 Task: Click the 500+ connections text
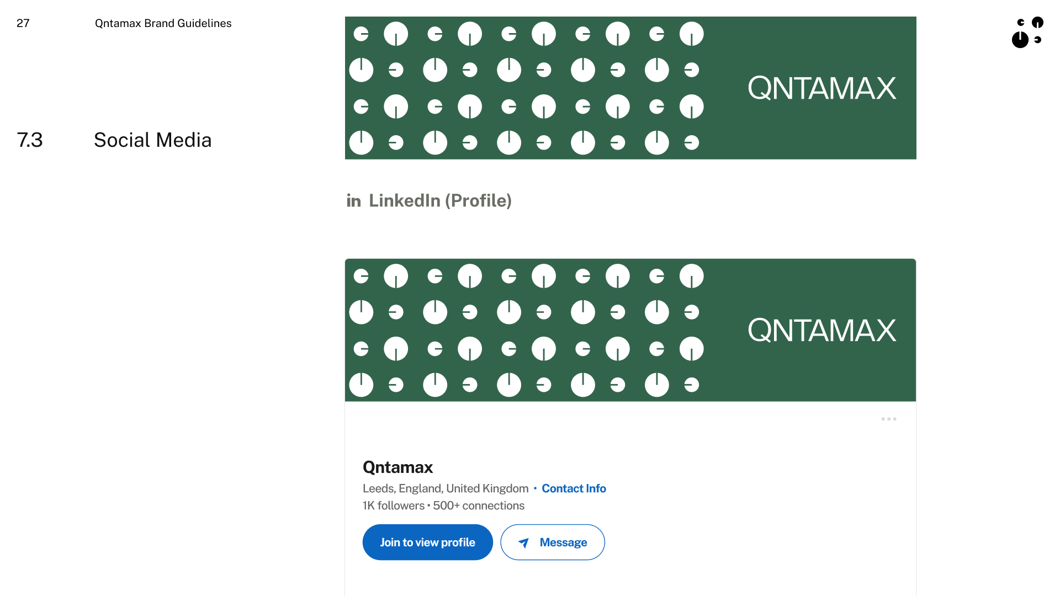[x=479, y=505]
